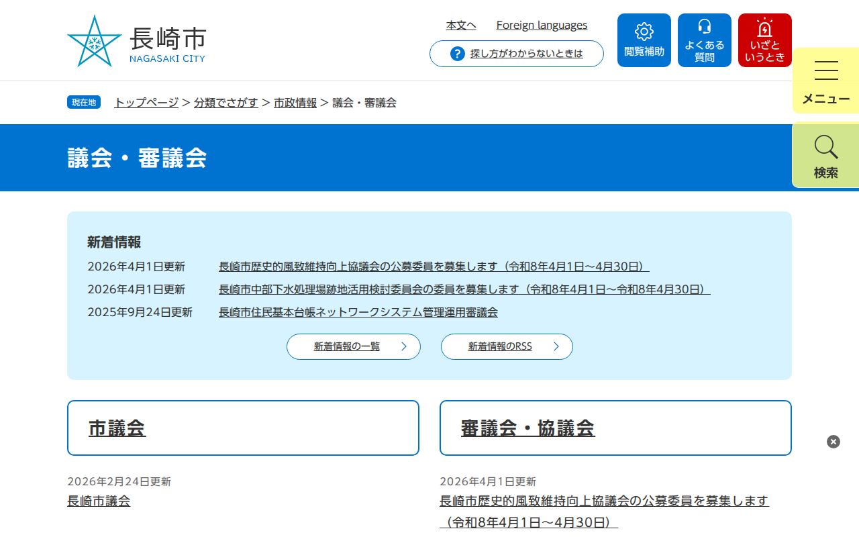859x537 pixels.
Task: Navigate to 市政情報 breadcrumb link
Action: [295, 103]
